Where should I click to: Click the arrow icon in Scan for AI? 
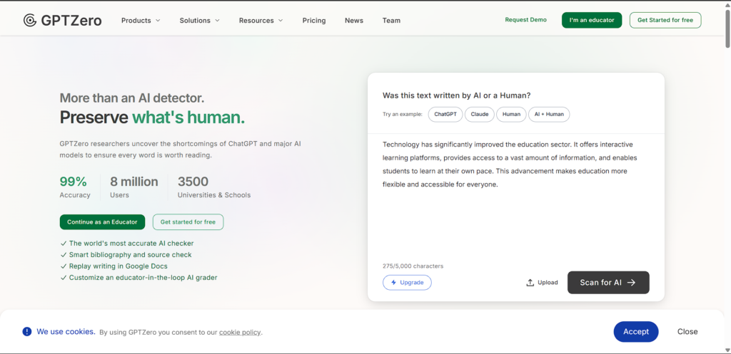[x=631, y=282]
